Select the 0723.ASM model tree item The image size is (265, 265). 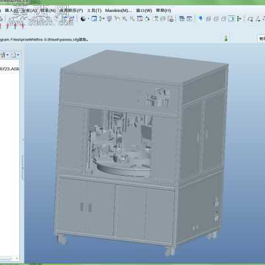(9, 69)
